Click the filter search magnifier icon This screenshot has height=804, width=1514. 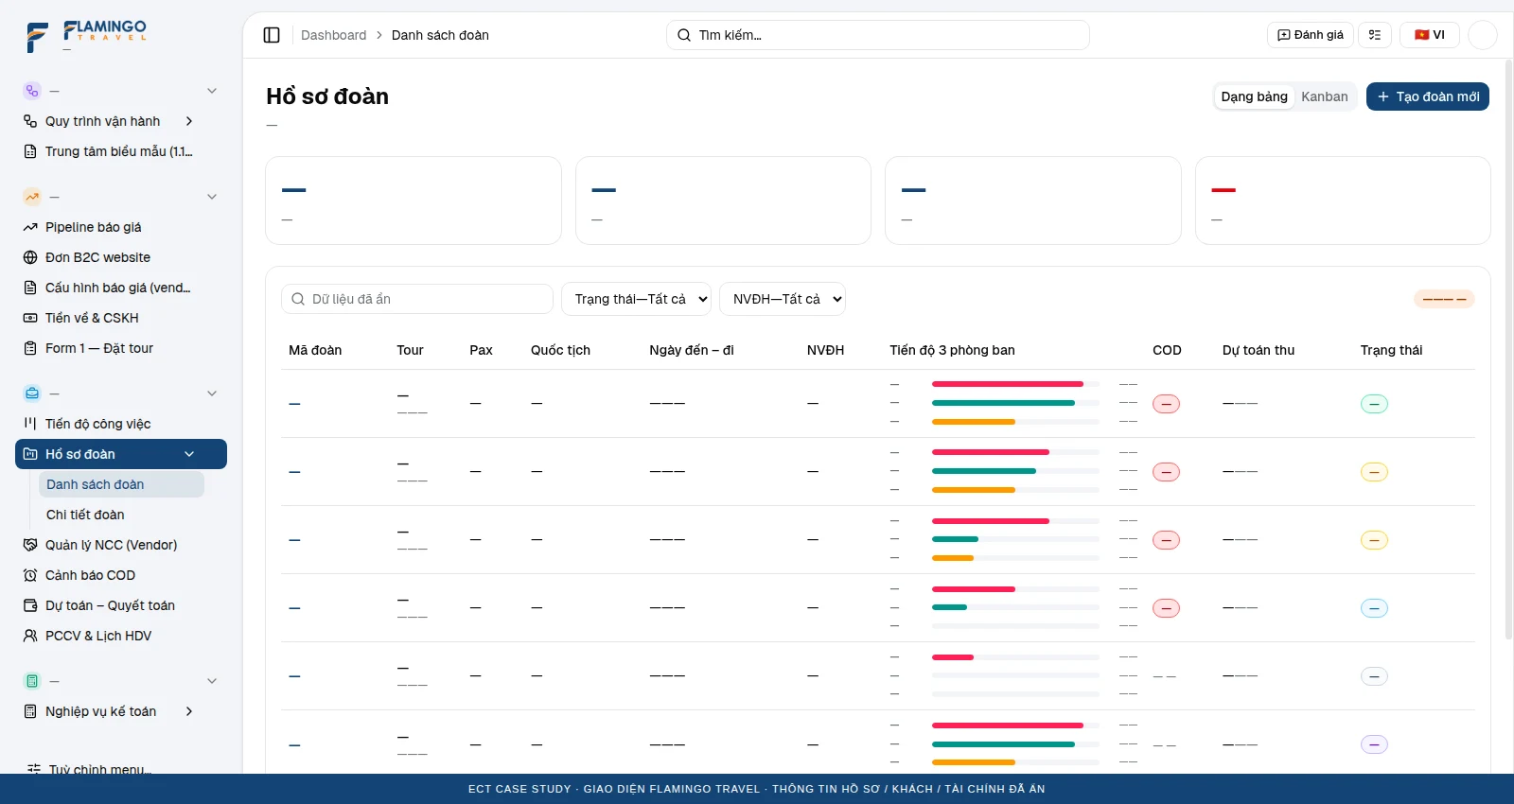[x=299, y=299]
